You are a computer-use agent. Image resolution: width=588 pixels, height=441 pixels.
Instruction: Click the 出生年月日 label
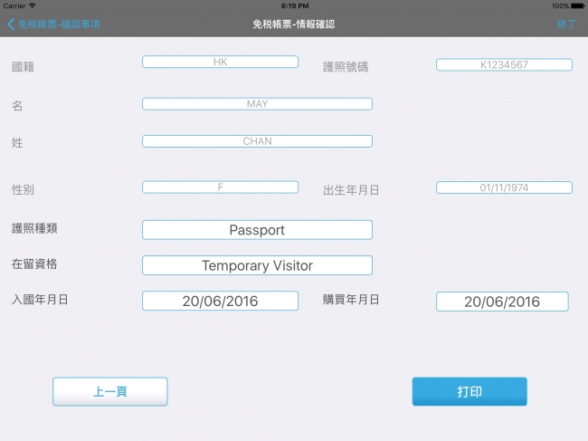pos(351,190)
